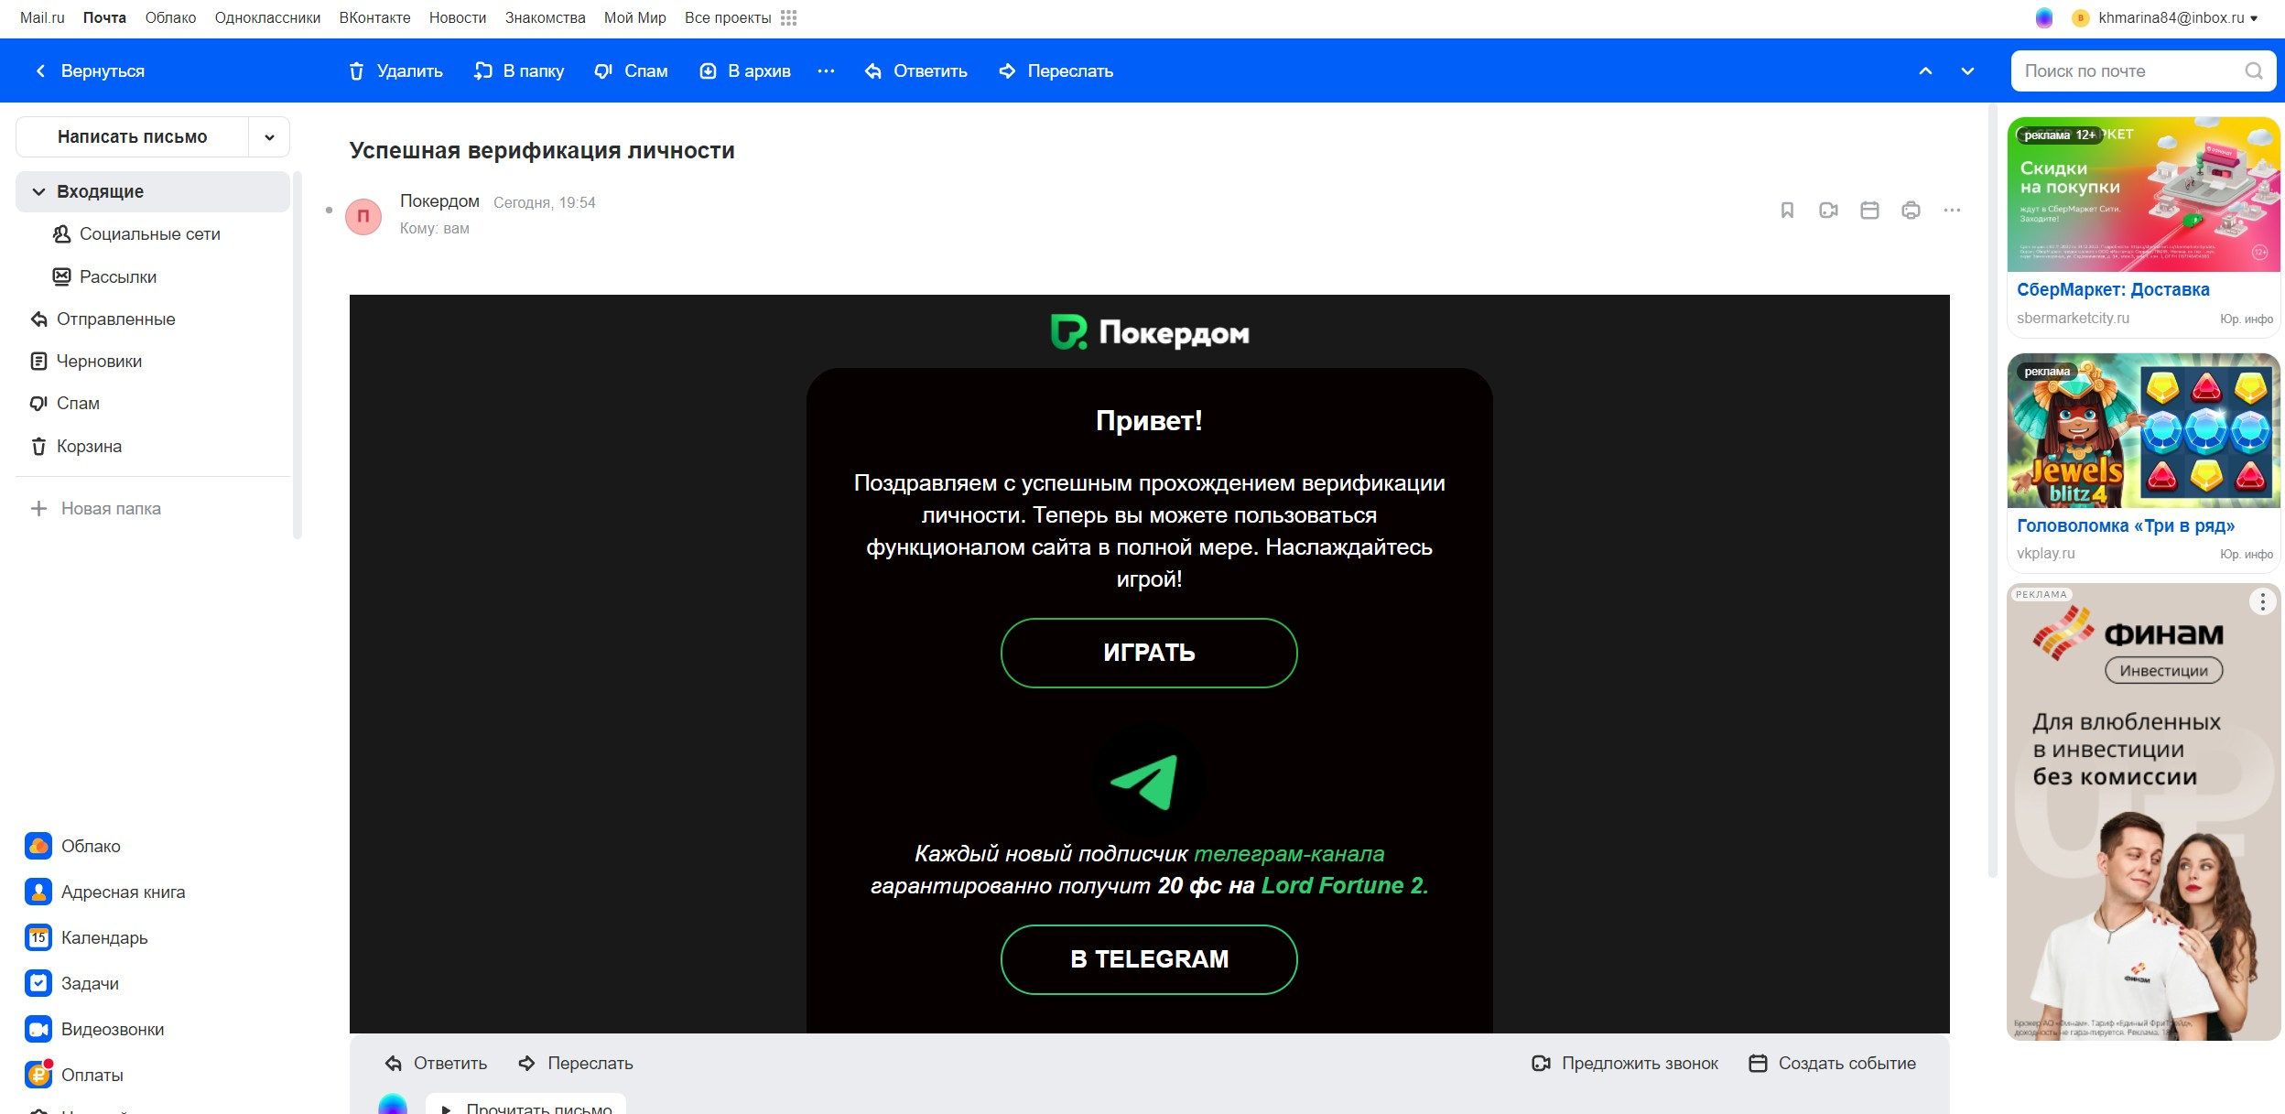Viewport: 2285px width, 1114px height.
Task: Click the bookmark flag icon on the email
Action: (1786, 211)
